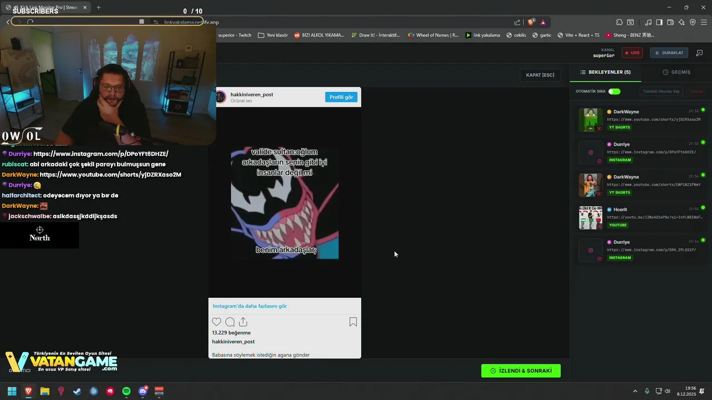This screenshot has height=400, width=712.
Task: Click the share page icon in address bar
Action: [x=517, y=22]
